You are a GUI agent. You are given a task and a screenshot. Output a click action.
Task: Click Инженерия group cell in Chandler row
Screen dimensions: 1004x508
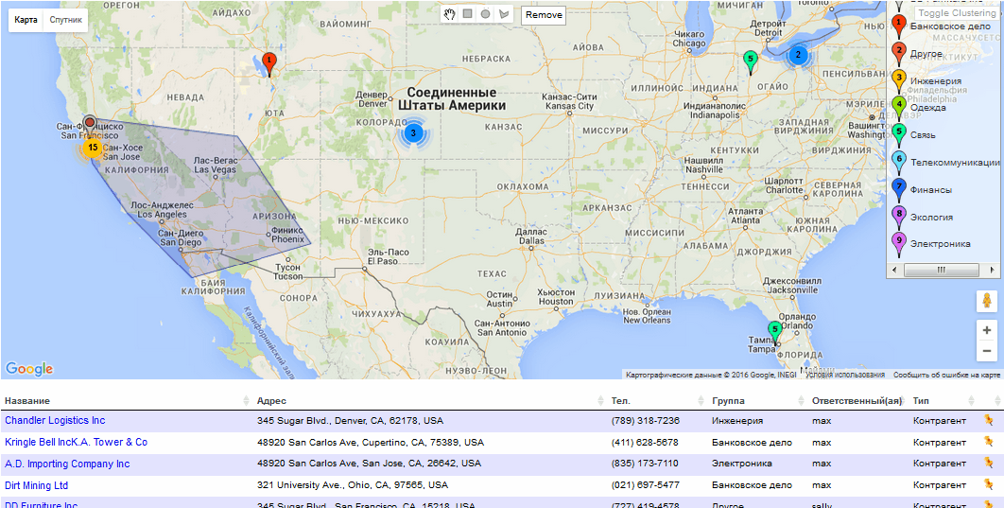pos(737,421)
